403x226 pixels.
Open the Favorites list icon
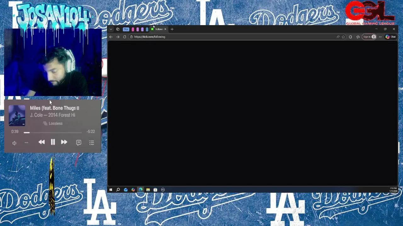[358, 37]
